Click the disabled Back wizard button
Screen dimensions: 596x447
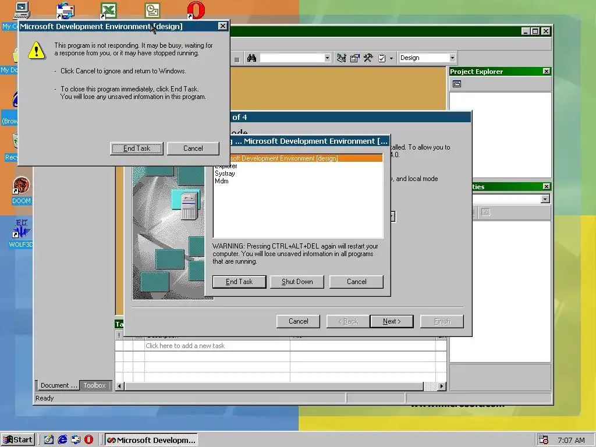click(348, 321)
